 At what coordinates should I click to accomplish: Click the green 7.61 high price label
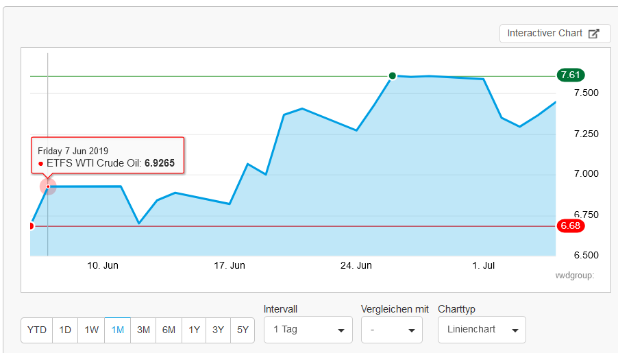pyautogui.click(x=570, y=75)
